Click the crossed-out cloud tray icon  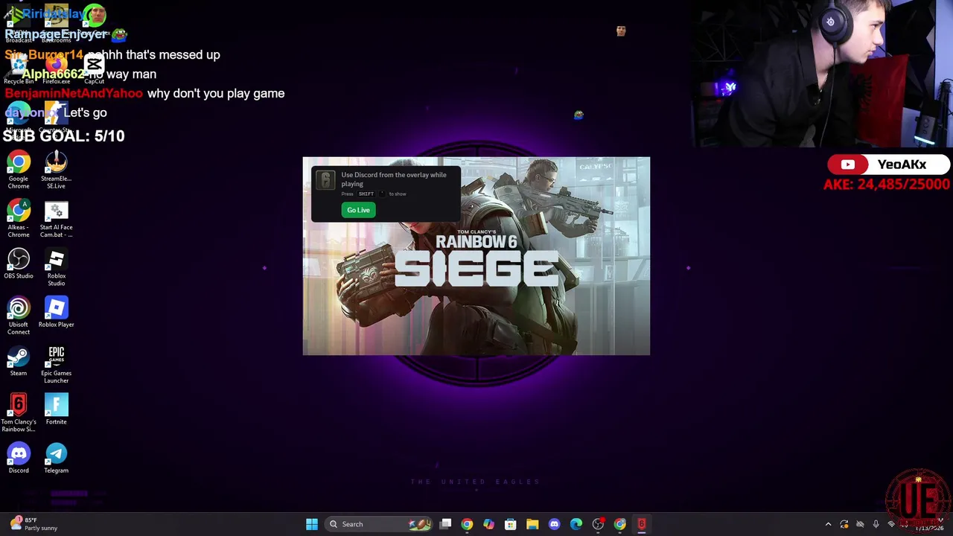(860, 524)
